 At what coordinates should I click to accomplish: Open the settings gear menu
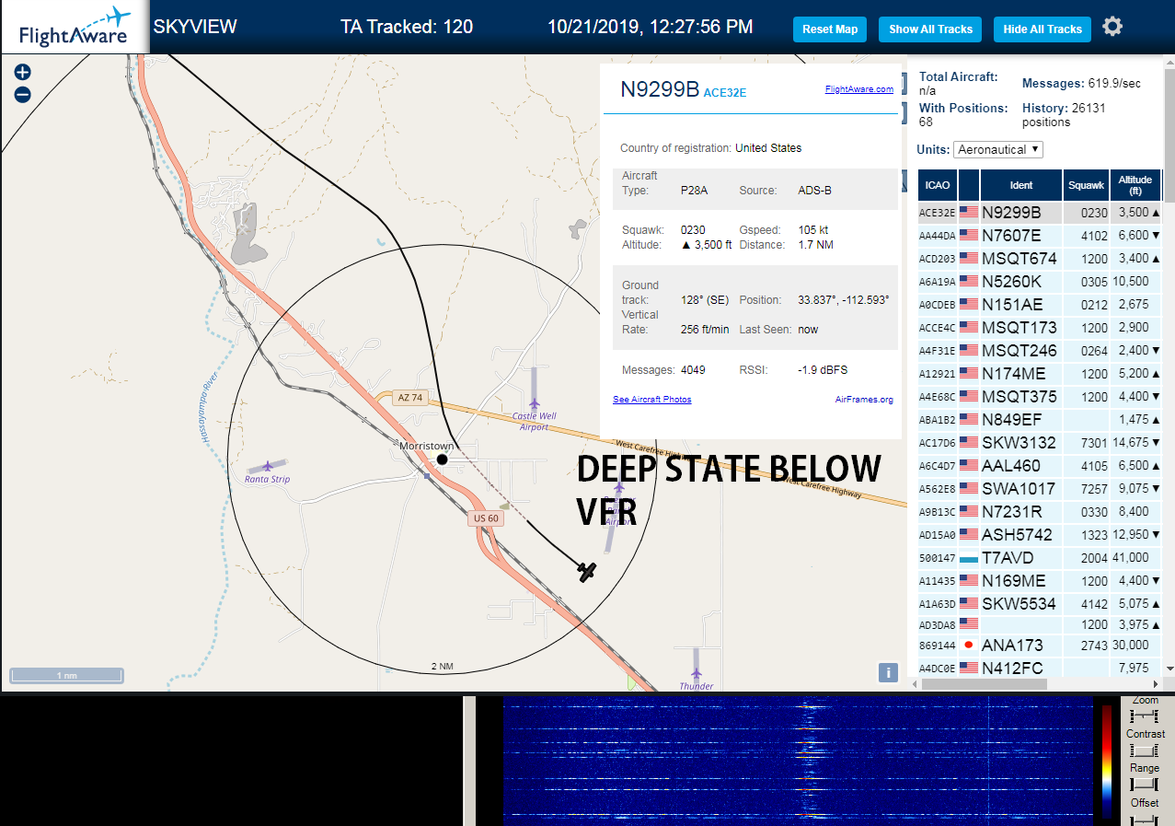point(1112,27)
